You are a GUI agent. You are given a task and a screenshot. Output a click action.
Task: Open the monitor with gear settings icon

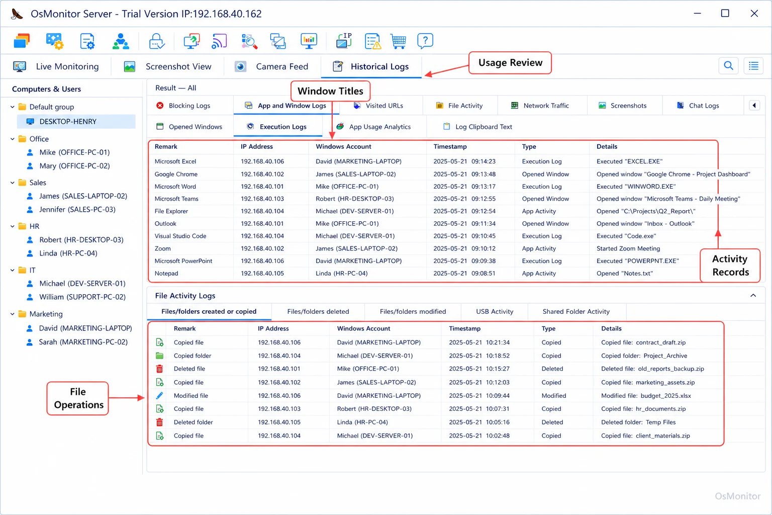(54, 41)
